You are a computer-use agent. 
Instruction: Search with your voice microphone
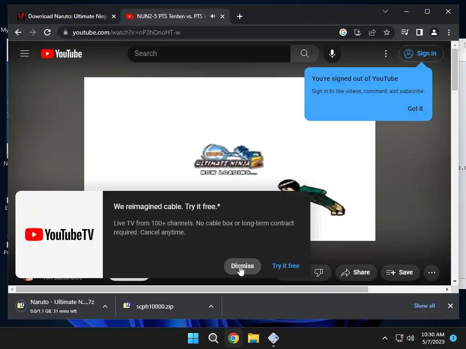tap(332, 54)
